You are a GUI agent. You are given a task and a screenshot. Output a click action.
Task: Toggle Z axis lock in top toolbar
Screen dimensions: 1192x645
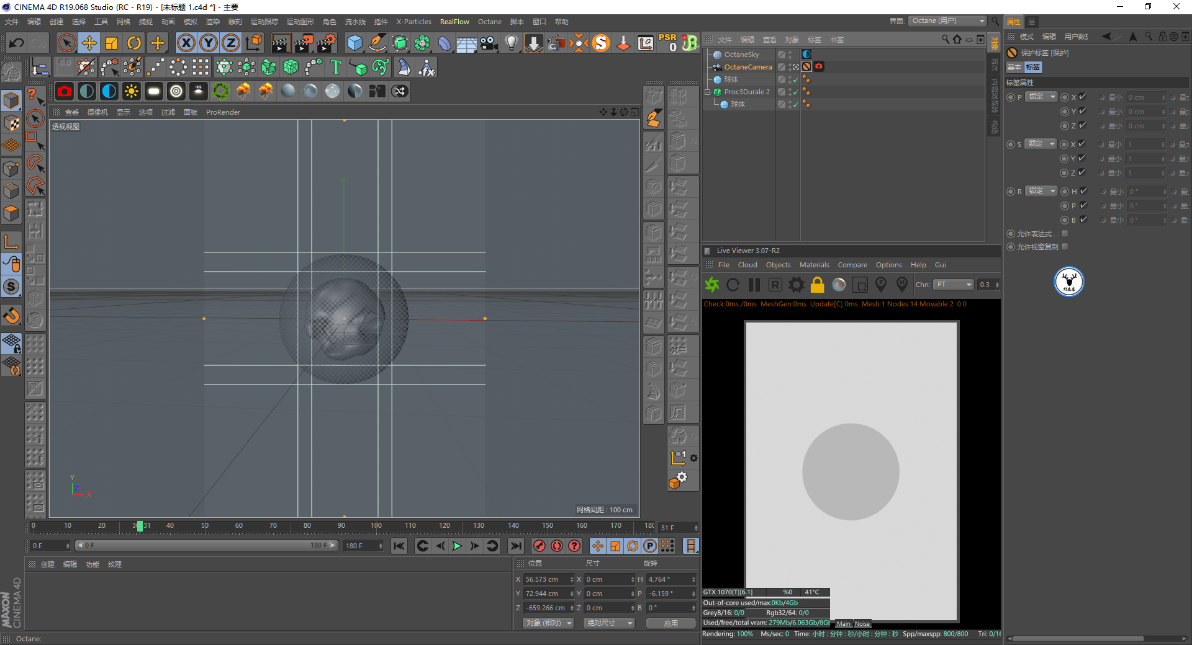[x=231, y=43]
